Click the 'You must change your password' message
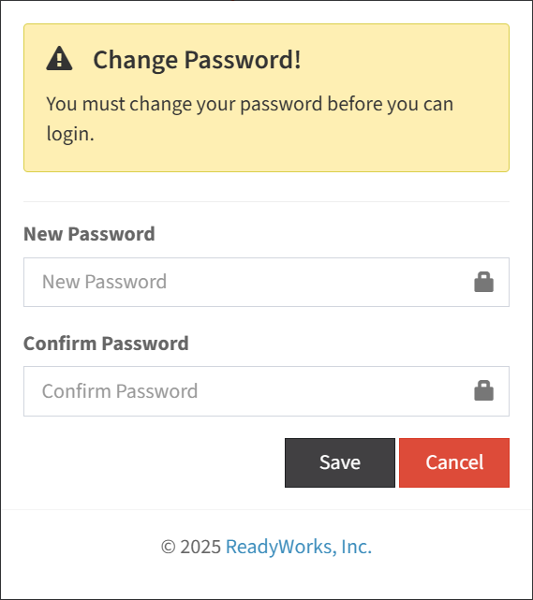This screenshot has width=533, height=600. [x=250, y=119]
